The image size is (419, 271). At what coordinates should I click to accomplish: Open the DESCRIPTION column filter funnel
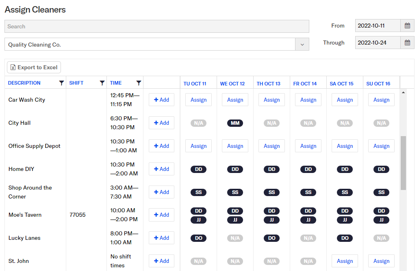(61, 83)
